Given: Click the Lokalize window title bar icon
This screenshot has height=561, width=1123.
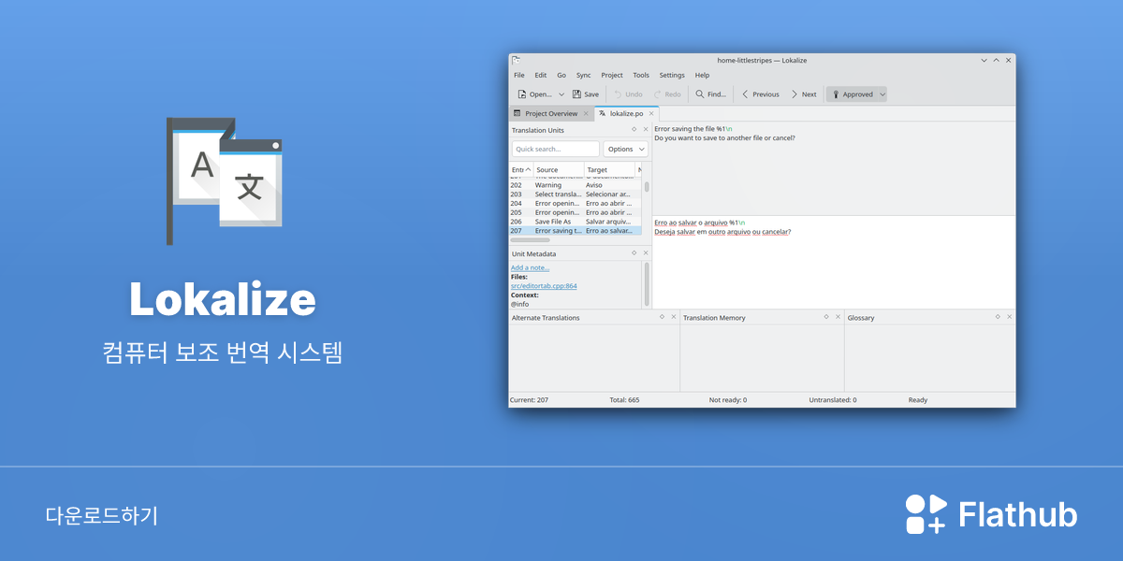Looking at the screenshot, I should tap(517, 60).
